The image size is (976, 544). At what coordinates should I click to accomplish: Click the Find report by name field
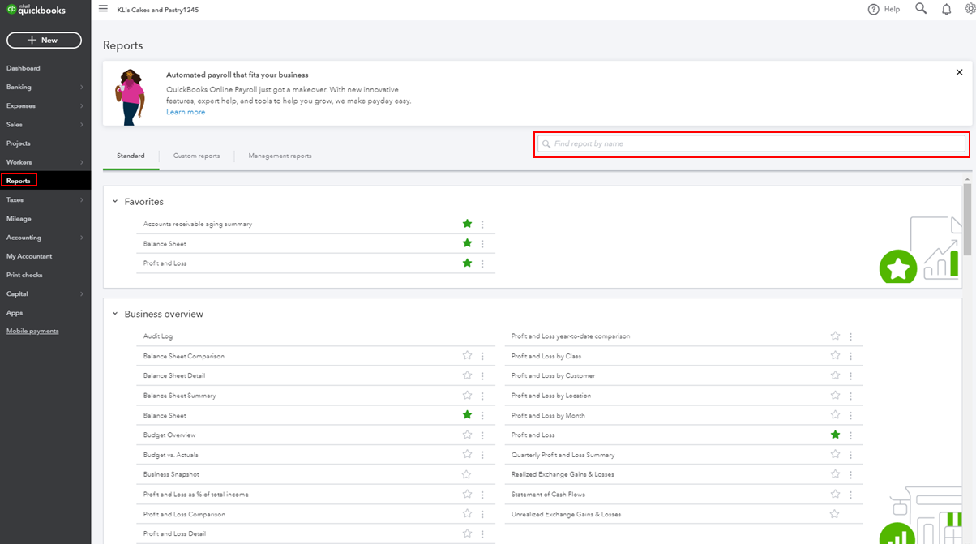(x=751, y=143)
